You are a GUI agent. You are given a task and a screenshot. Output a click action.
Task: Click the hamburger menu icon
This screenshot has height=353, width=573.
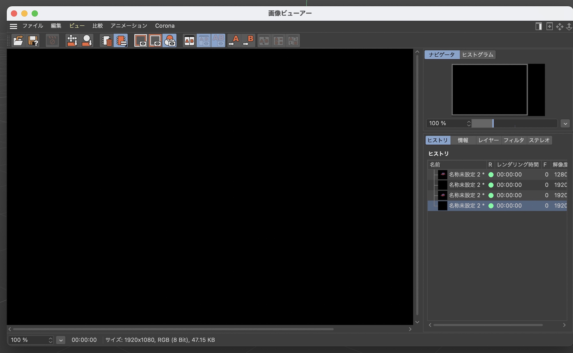(x=13, y=26)
